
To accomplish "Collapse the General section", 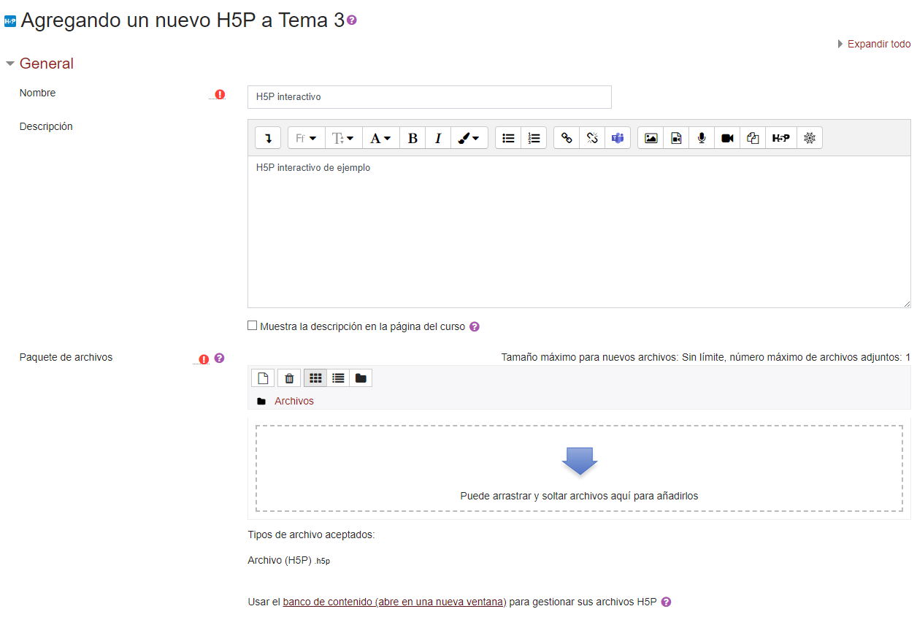I will click(x=10, y=64).
